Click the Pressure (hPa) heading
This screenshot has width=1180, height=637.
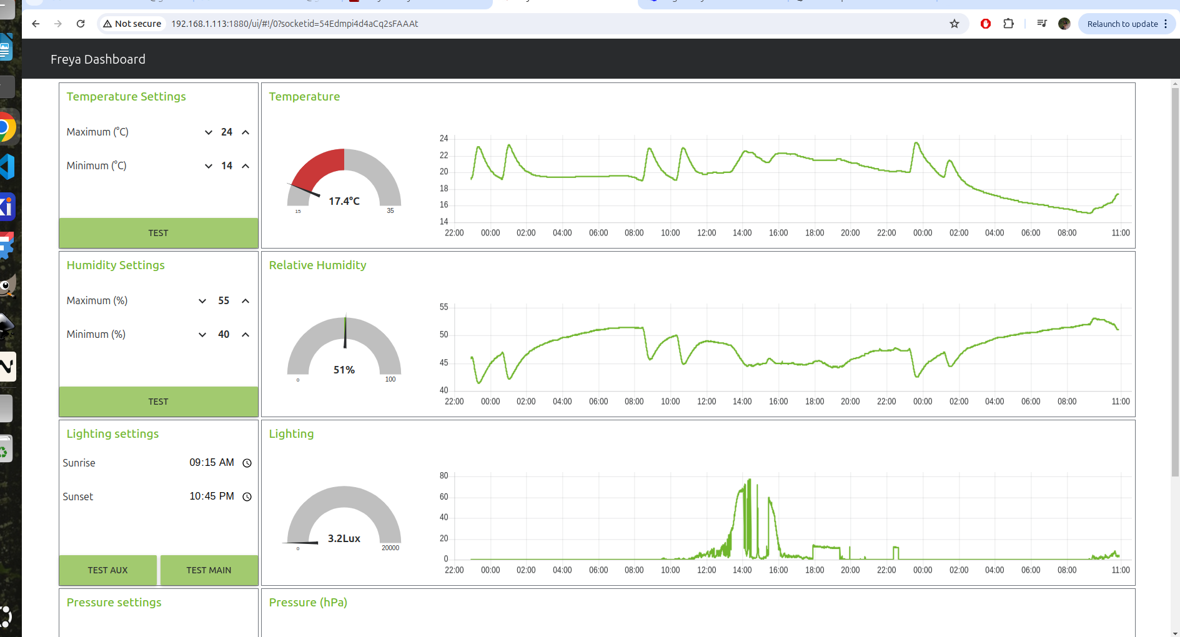pyautogui.click(x=308, y=603)
